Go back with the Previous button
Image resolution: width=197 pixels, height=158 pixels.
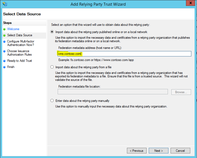137,150
